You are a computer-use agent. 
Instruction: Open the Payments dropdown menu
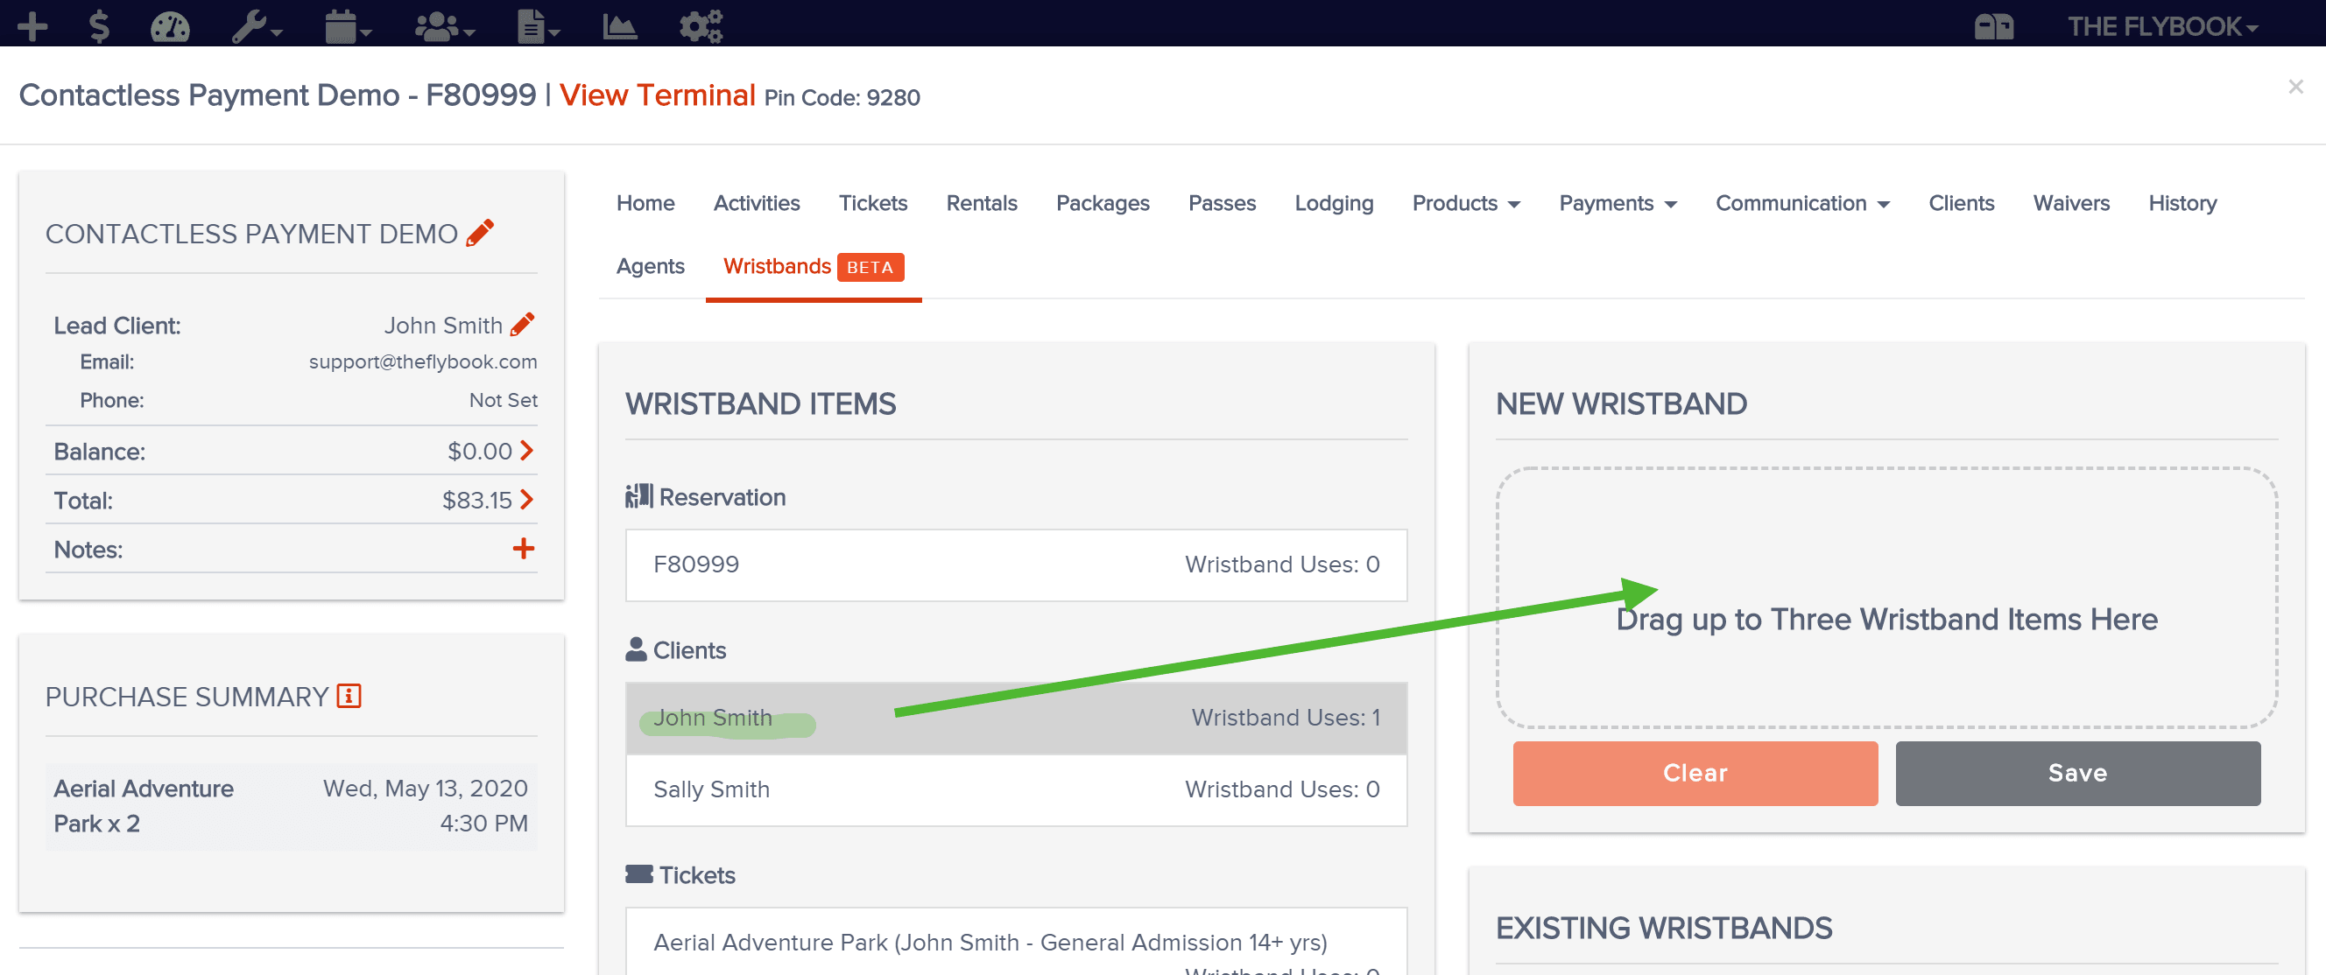(x=1618, y=203)
